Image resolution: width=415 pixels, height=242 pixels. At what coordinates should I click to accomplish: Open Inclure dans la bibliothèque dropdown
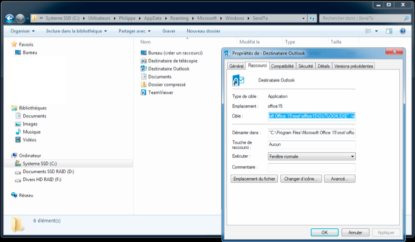pyautogui.click(x=76, y=31)
